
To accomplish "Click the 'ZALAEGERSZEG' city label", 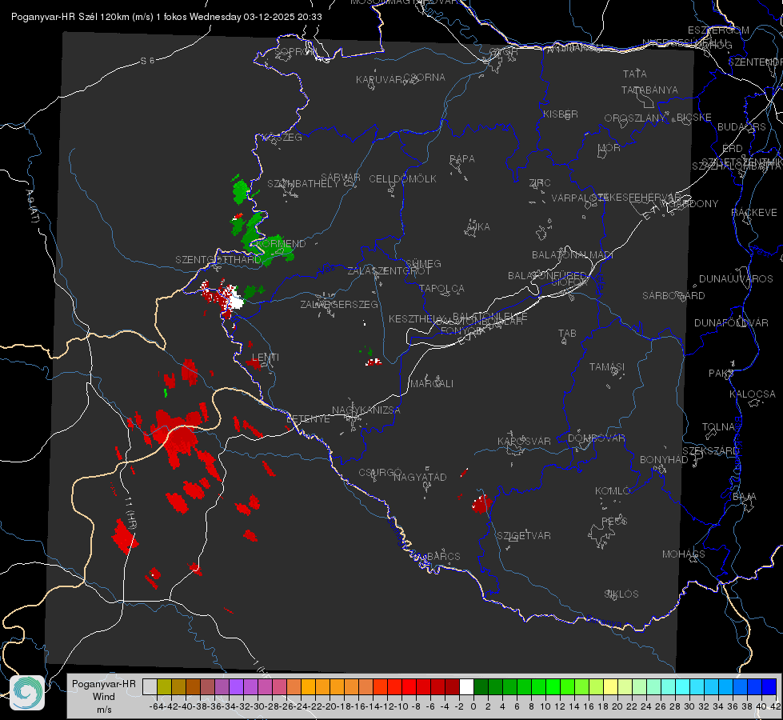I will (339, 304).
